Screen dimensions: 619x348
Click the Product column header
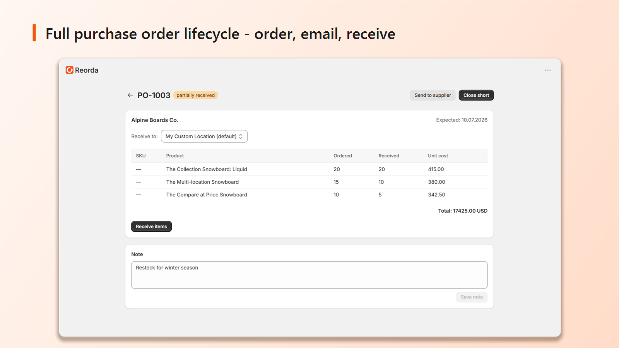175,156
